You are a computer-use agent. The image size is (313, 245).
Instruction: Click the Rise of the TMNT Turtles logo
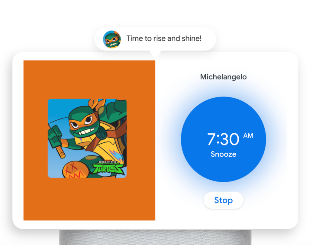pos(109,167)
